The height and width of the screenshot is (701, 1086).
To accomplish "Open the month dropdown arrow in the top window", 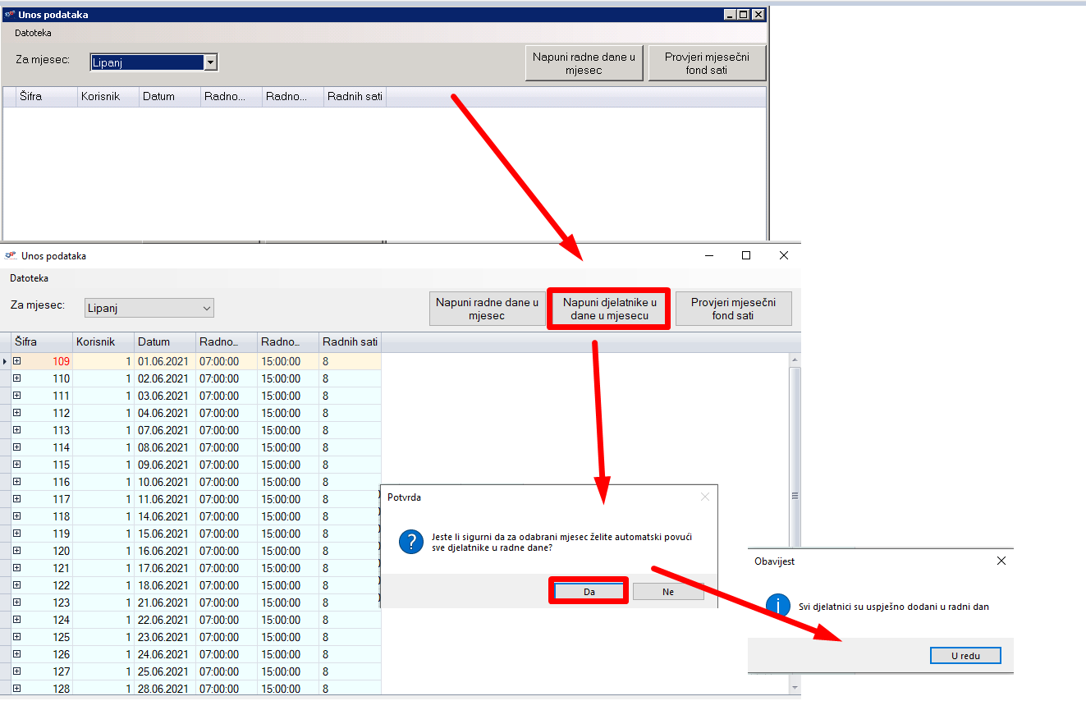I will point(211,62).
